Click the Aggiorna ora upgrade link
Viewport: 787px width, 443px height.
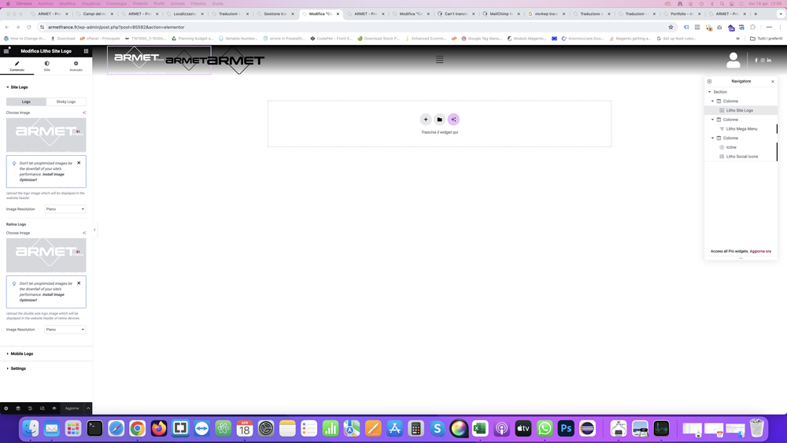[x=760, y=251]
